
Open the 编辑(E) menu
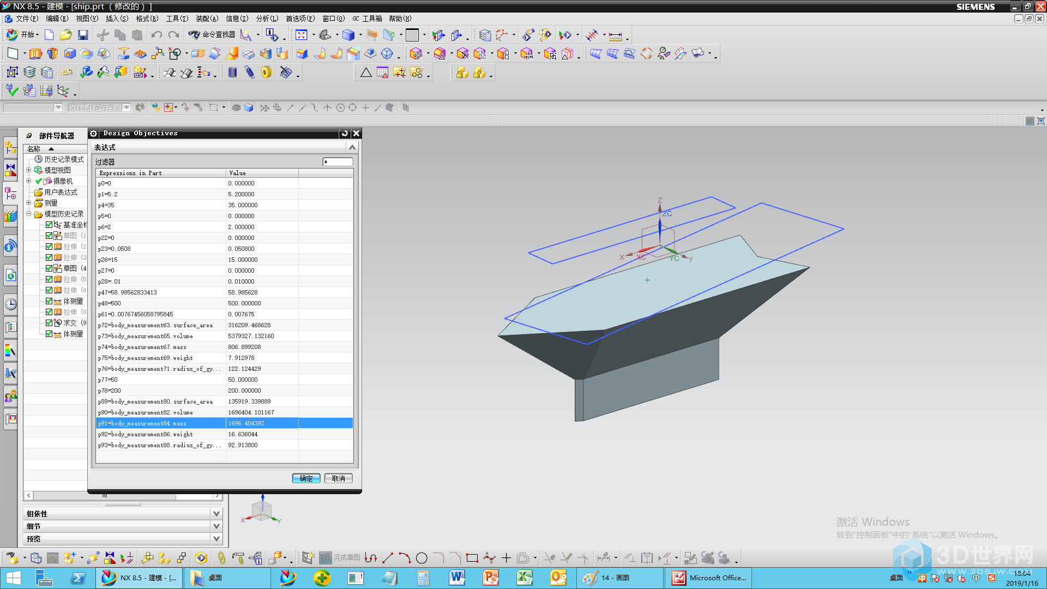[x=57, y=19]
